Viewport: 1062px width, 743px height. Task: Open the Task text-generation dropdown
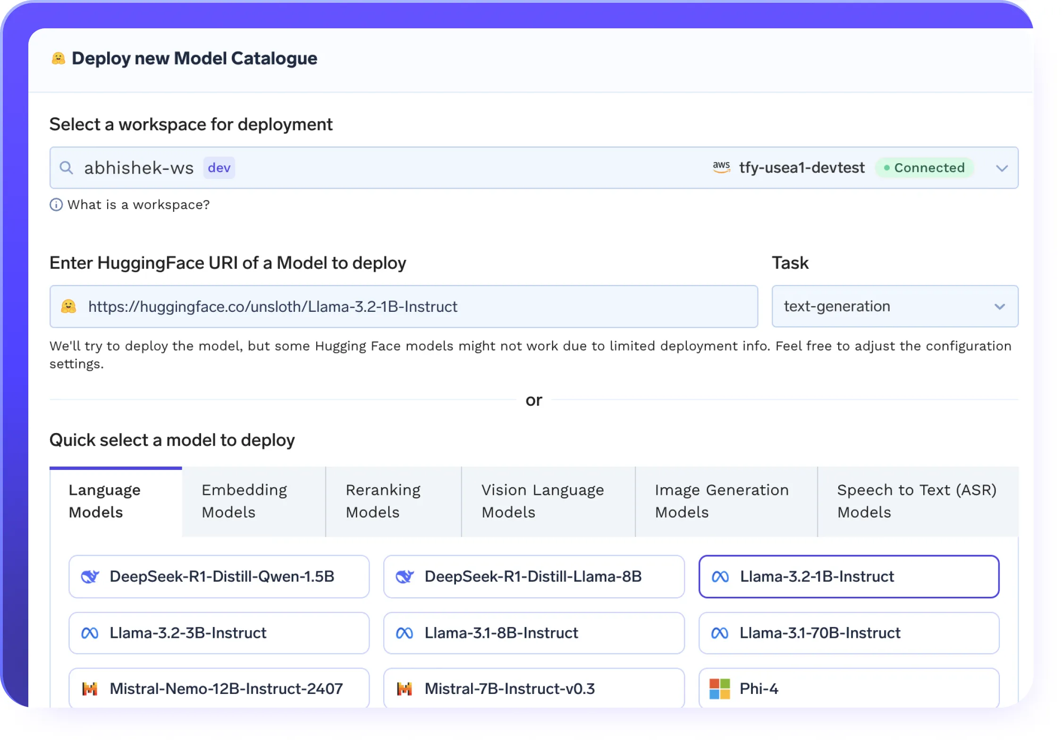point(895,307)
